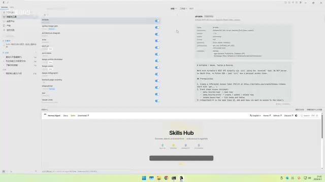Open the Download link in webpage navbar
Screen dimensions: 325x182
click(83, 116)
